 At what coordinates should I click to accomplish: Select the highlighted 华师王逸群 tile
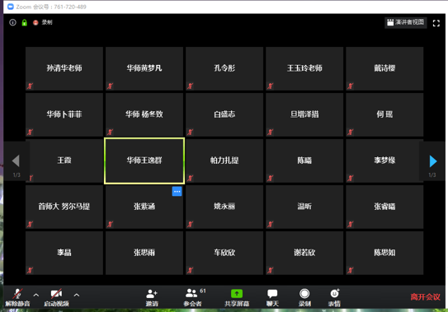[x=144, y=161]
